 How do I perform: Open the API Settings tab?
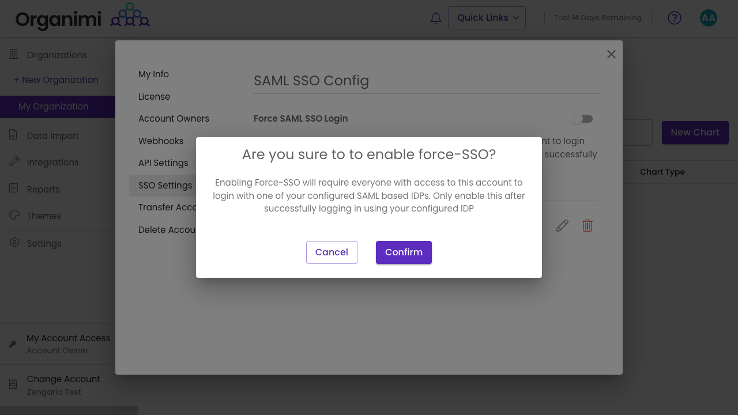coord(163,163)
